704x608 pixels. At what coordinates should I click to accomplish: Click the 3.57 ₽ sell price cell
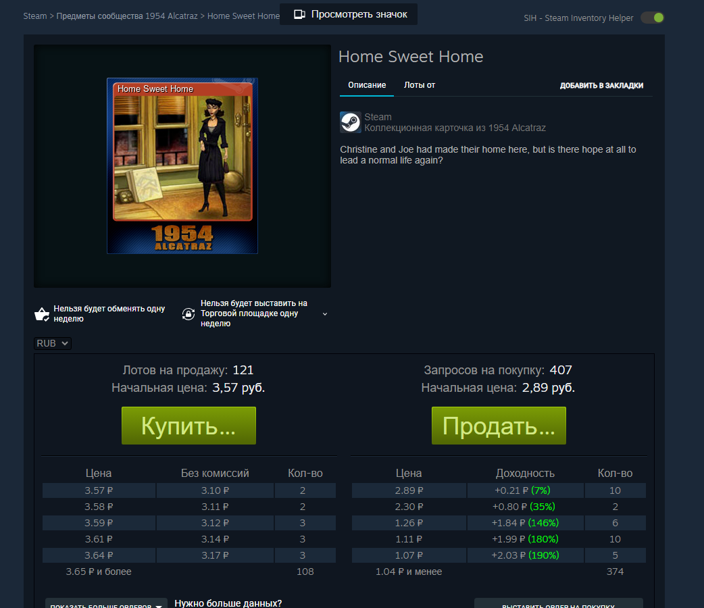click(99, 490)
